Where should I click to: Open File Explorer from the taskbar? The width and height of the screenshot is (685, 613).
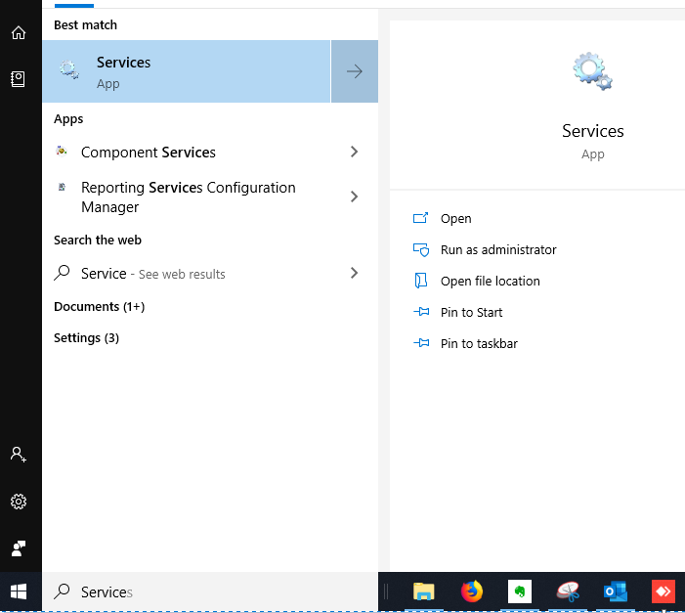pos(423,591)
